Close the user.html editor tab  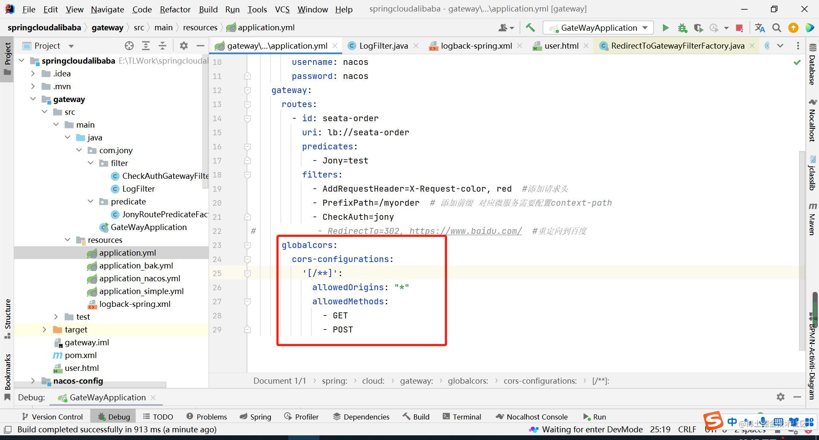[x=586, y=46]
